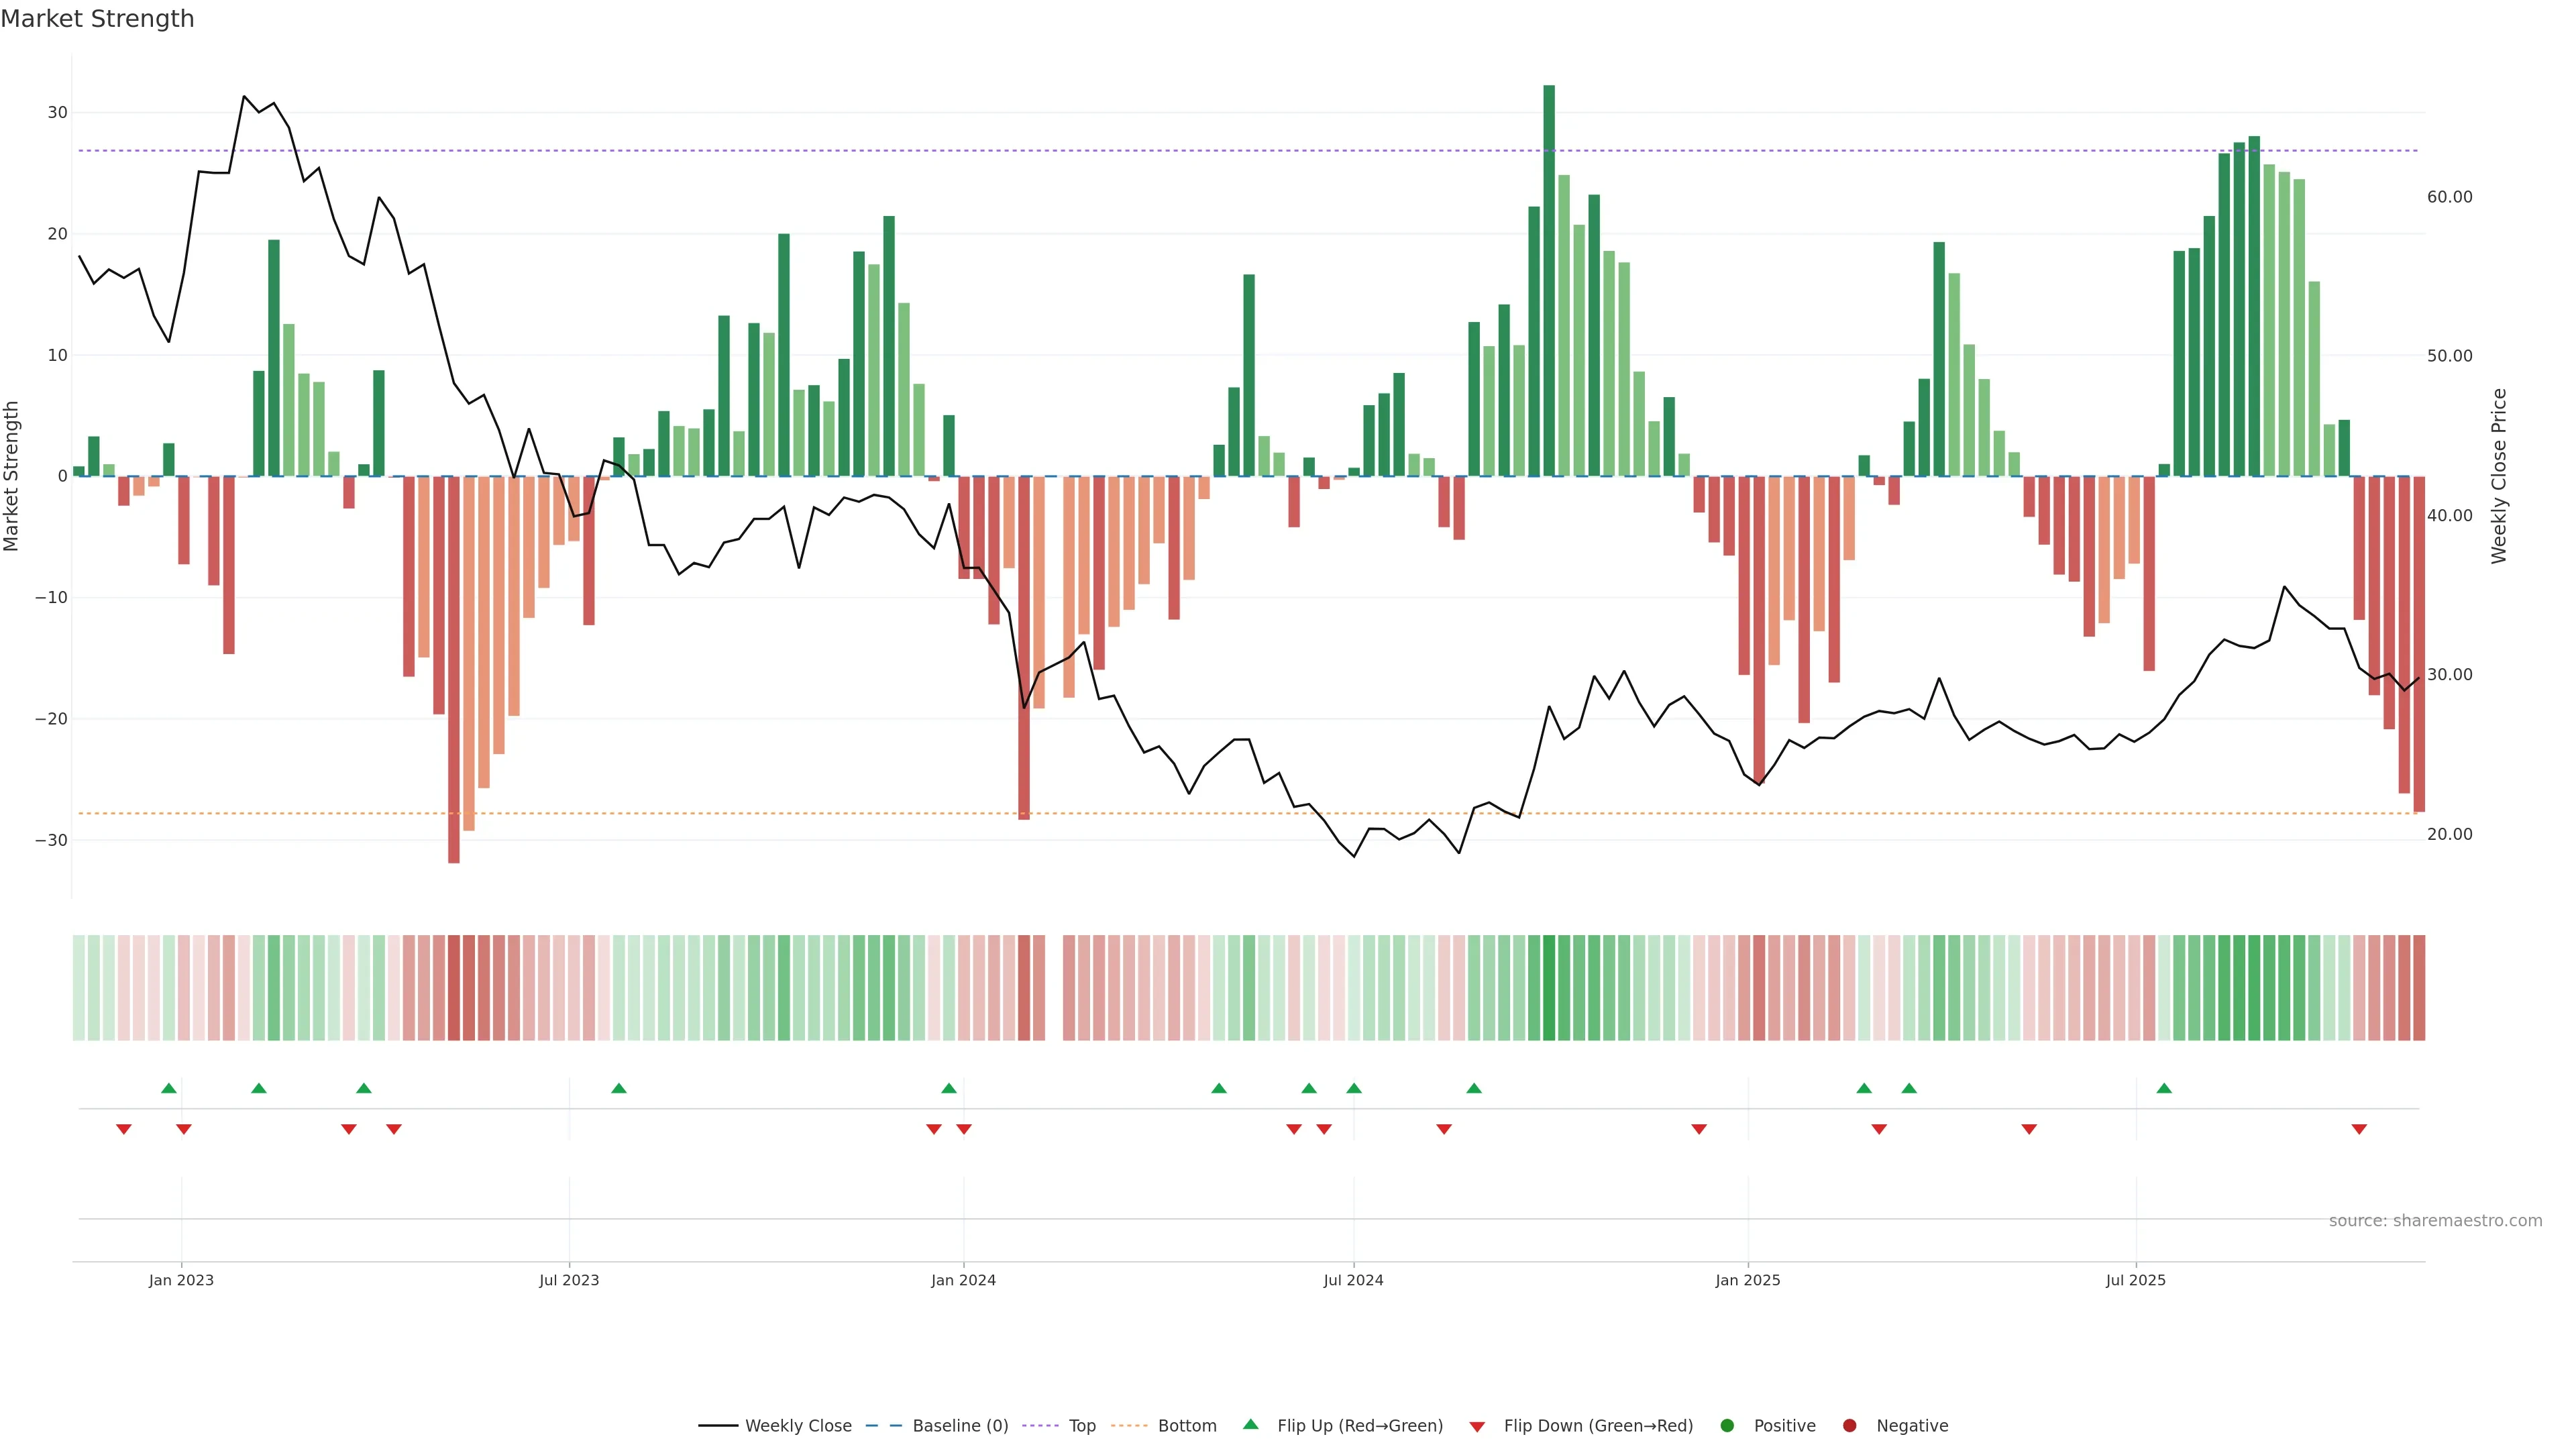The width and height of the screenshot is (2576, 1449).
Task: Click the leftmost red flip-down marker
Action: (124, 1129)
